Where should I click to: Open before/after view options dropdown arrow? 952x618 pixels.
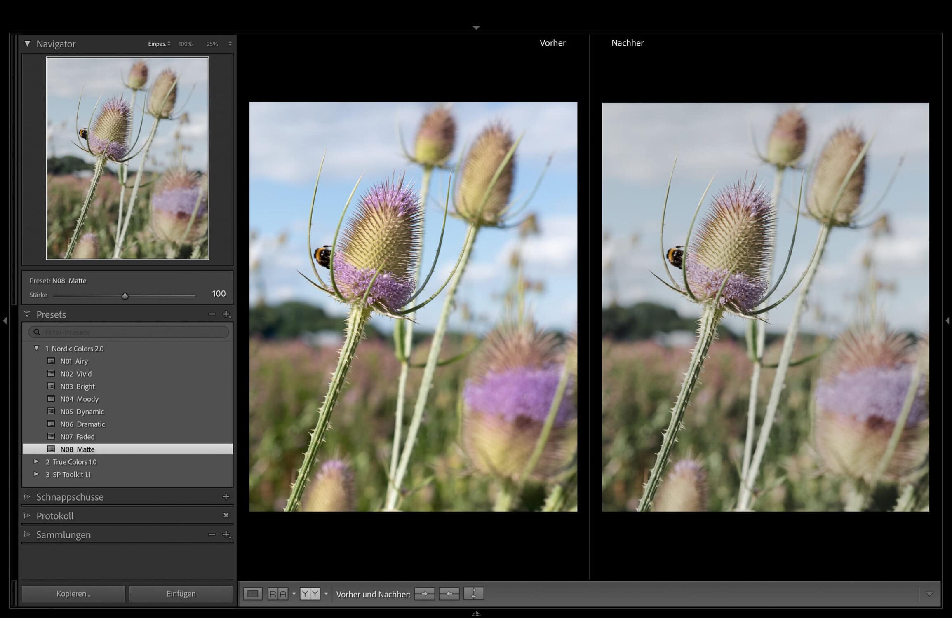(x=326, y=594)
